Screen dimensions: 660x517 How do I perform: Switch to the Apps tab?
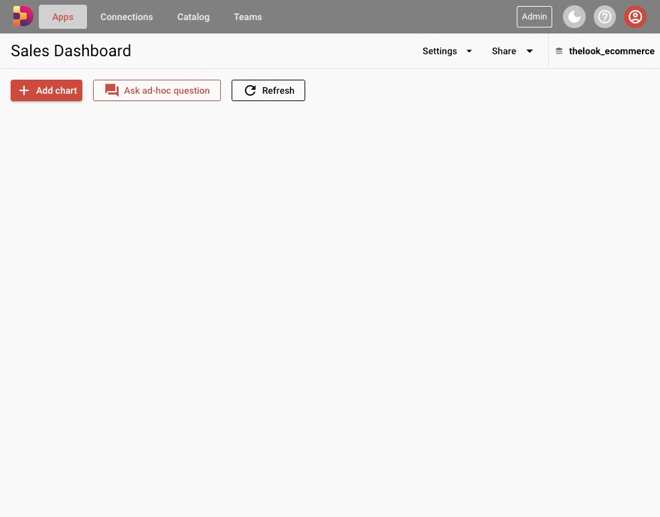coord(63,17)
